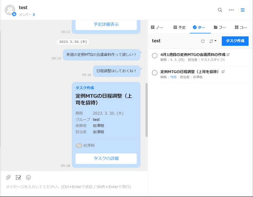Image resolution: width=253 pixels, height=197 pixels.
Task: Mark the 定例MTGの日程調整 task as complete
Action: click(155, 73)
